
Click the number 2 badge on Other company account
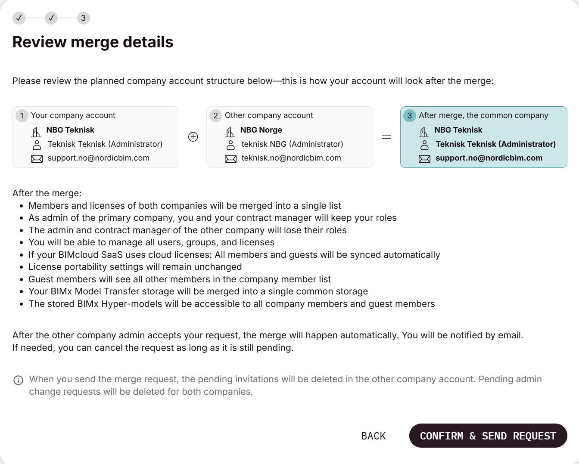216,115
